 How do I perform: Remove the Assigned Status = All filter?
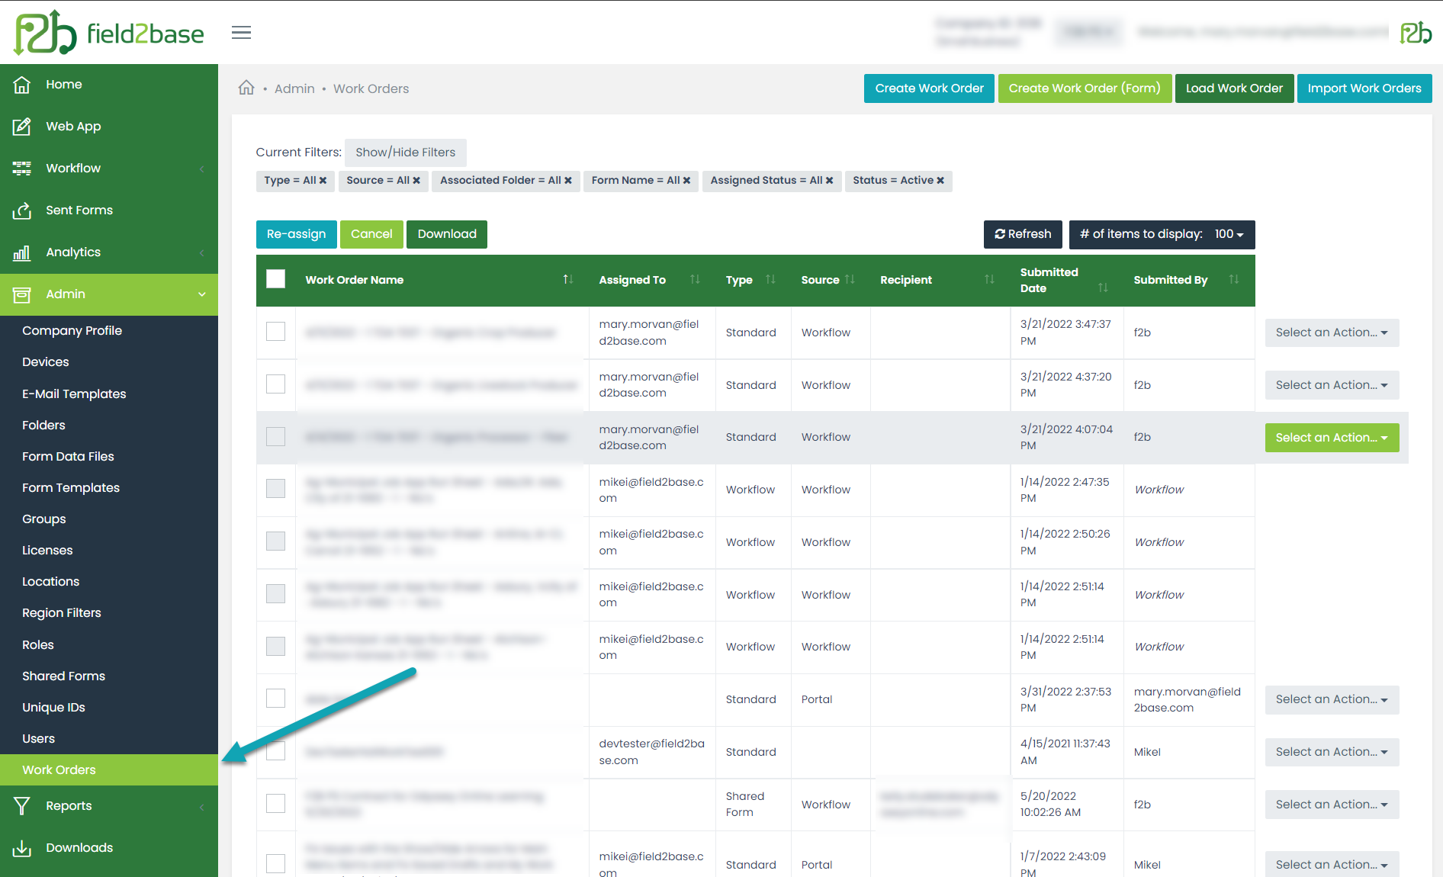829,181
